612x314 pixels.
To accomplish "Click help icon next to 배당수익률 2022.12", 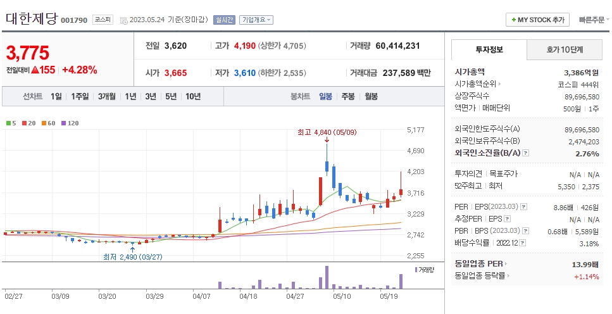I will (523, 243).
